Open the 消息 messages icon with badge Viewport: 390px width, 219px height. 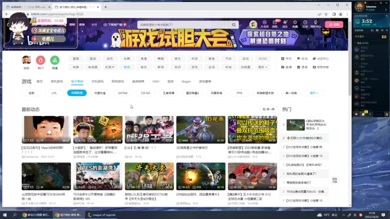pyautogui.click(x=275, y=24)
